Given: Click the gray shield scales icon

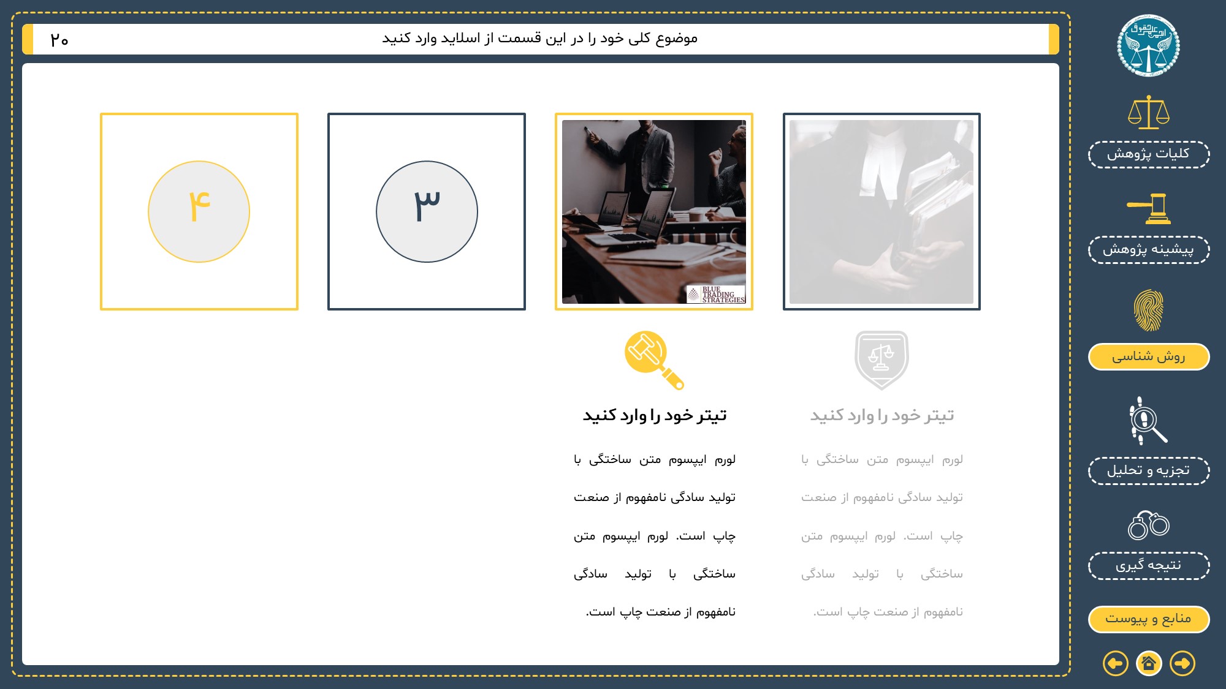Looking at the screenshot, I should click(881, 360).
